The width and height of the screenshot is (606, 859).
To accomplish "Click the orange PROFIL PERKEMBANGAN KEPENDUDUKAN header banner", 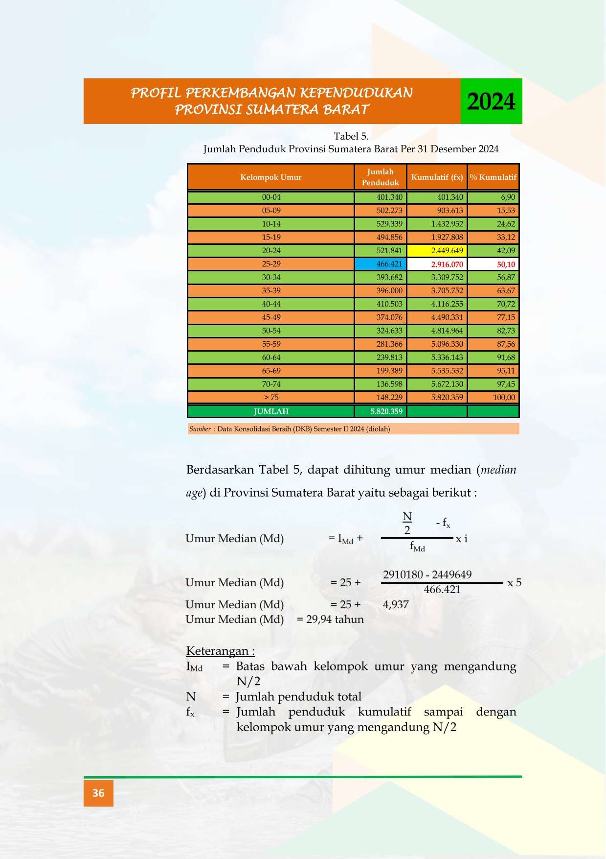I will click(x=272, y=101).
